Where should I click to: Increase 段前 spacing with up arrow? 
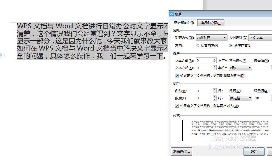click(214, 89)
